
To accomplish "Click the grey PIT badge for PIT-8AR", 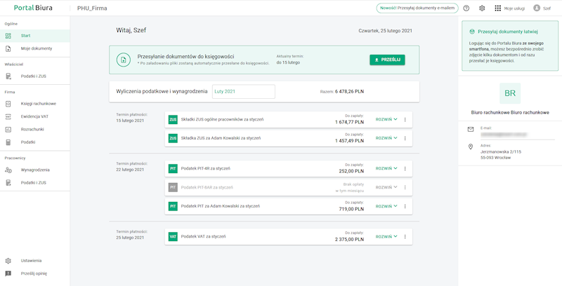I will click(x=173, y=187).
